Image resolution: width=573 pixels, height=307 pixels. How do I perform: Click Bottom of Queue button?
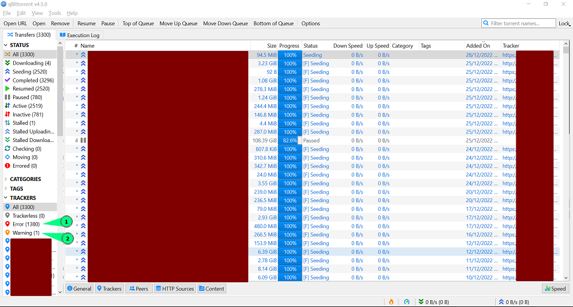273,23
